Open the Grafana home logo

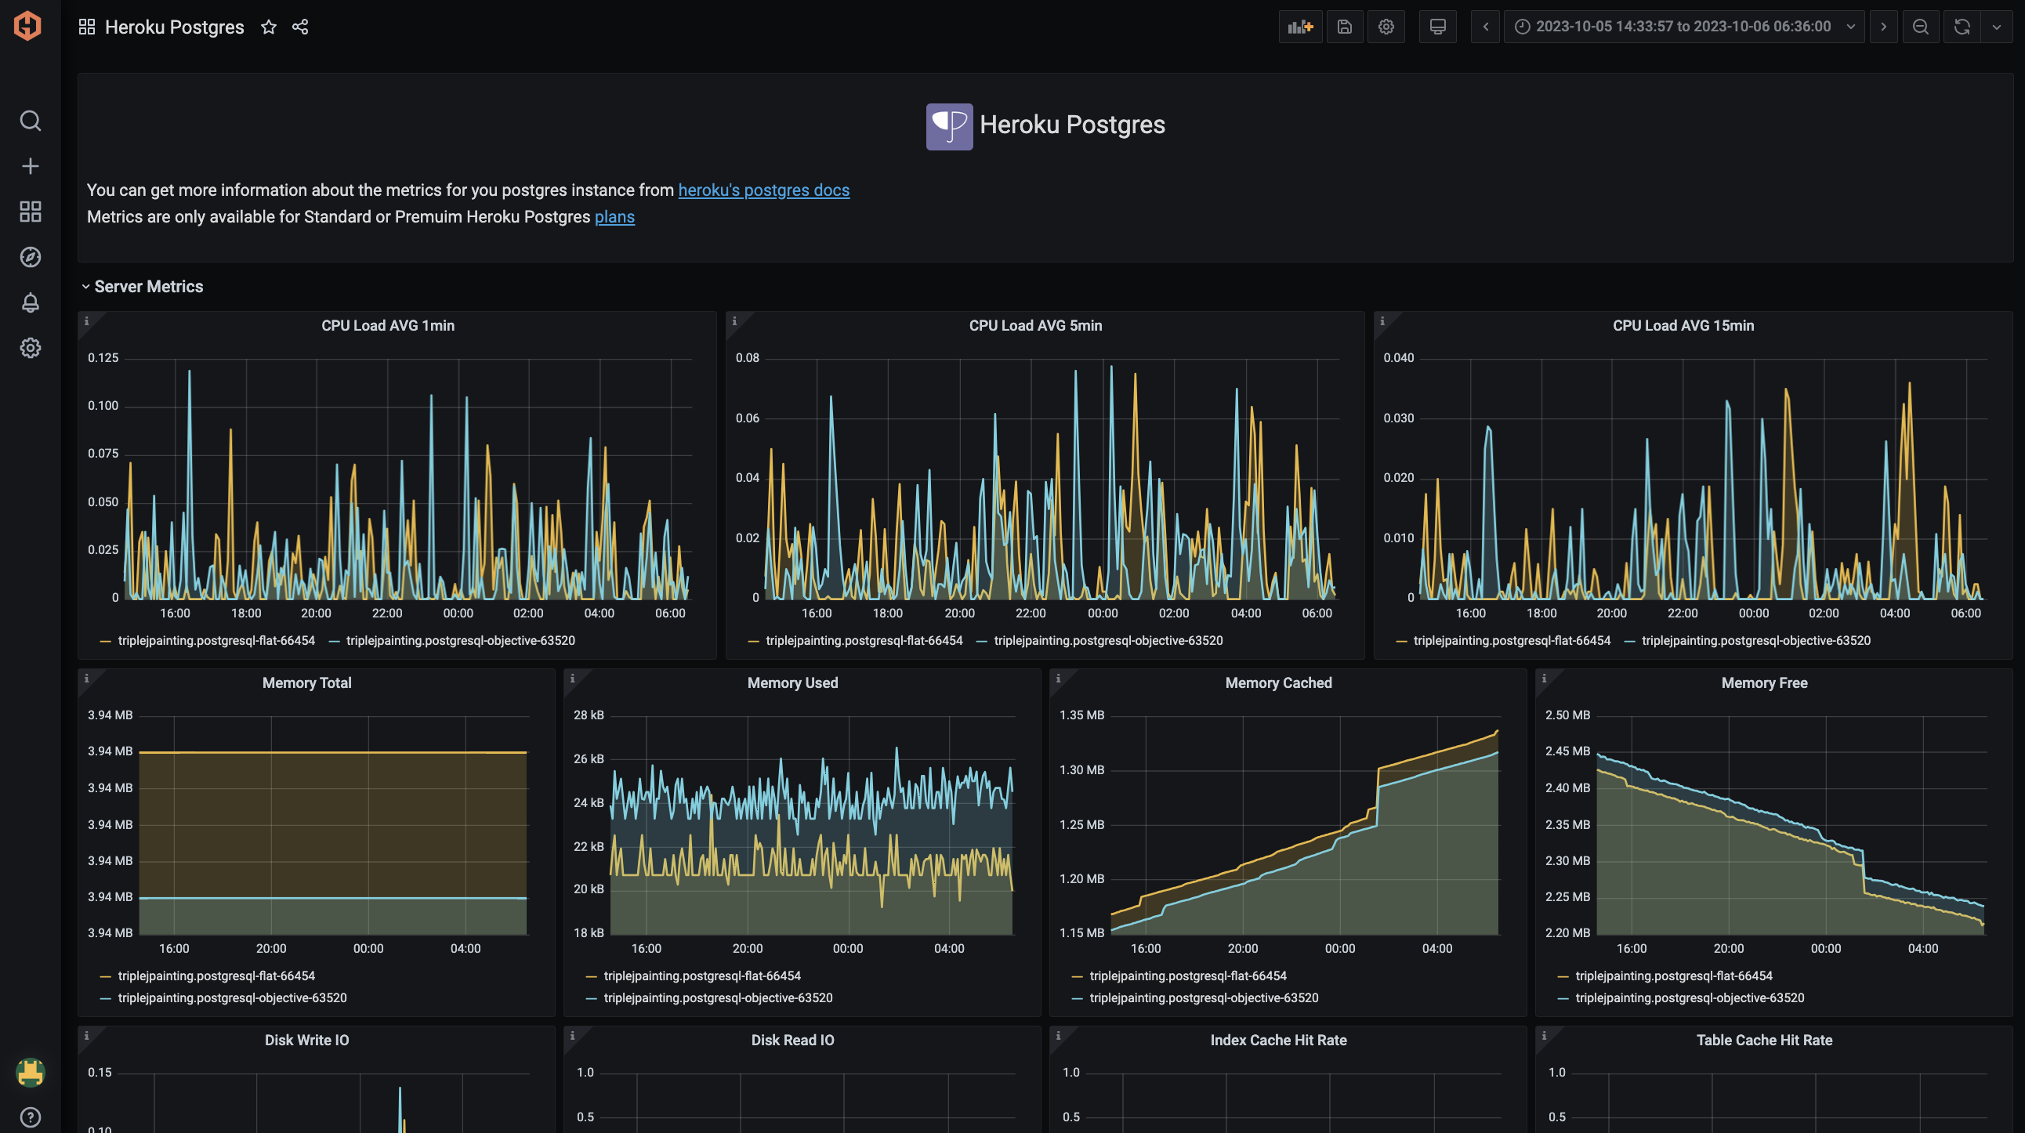coord(27,26)
